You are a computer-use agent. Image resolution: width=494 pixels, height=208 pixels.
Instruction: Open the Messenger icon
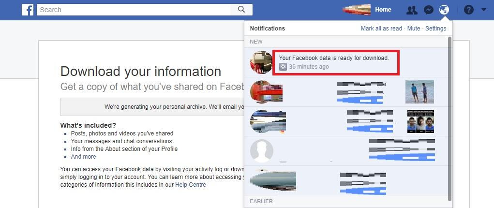pyautogui.click(x=428, y=10)
